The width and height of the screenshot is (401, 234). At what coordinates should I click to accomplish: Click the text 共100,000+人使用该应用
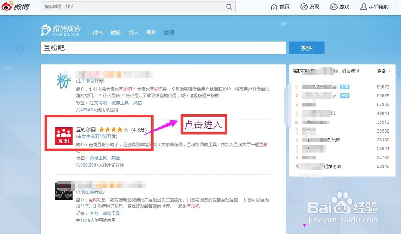[x=100, y=165]
